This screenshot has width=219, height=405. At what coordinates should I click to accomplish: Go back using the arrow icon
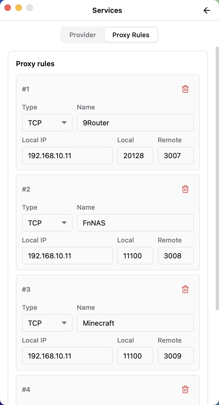207,10
